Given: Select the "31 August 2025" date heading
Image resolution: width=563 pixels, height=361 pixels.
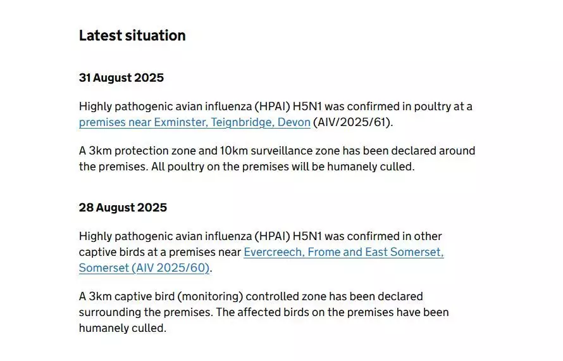Looking at the screenshot, I should coord(121,78).
